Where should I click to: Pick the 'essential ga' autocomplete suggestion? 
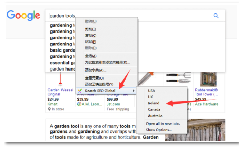(x=63, y=63)
